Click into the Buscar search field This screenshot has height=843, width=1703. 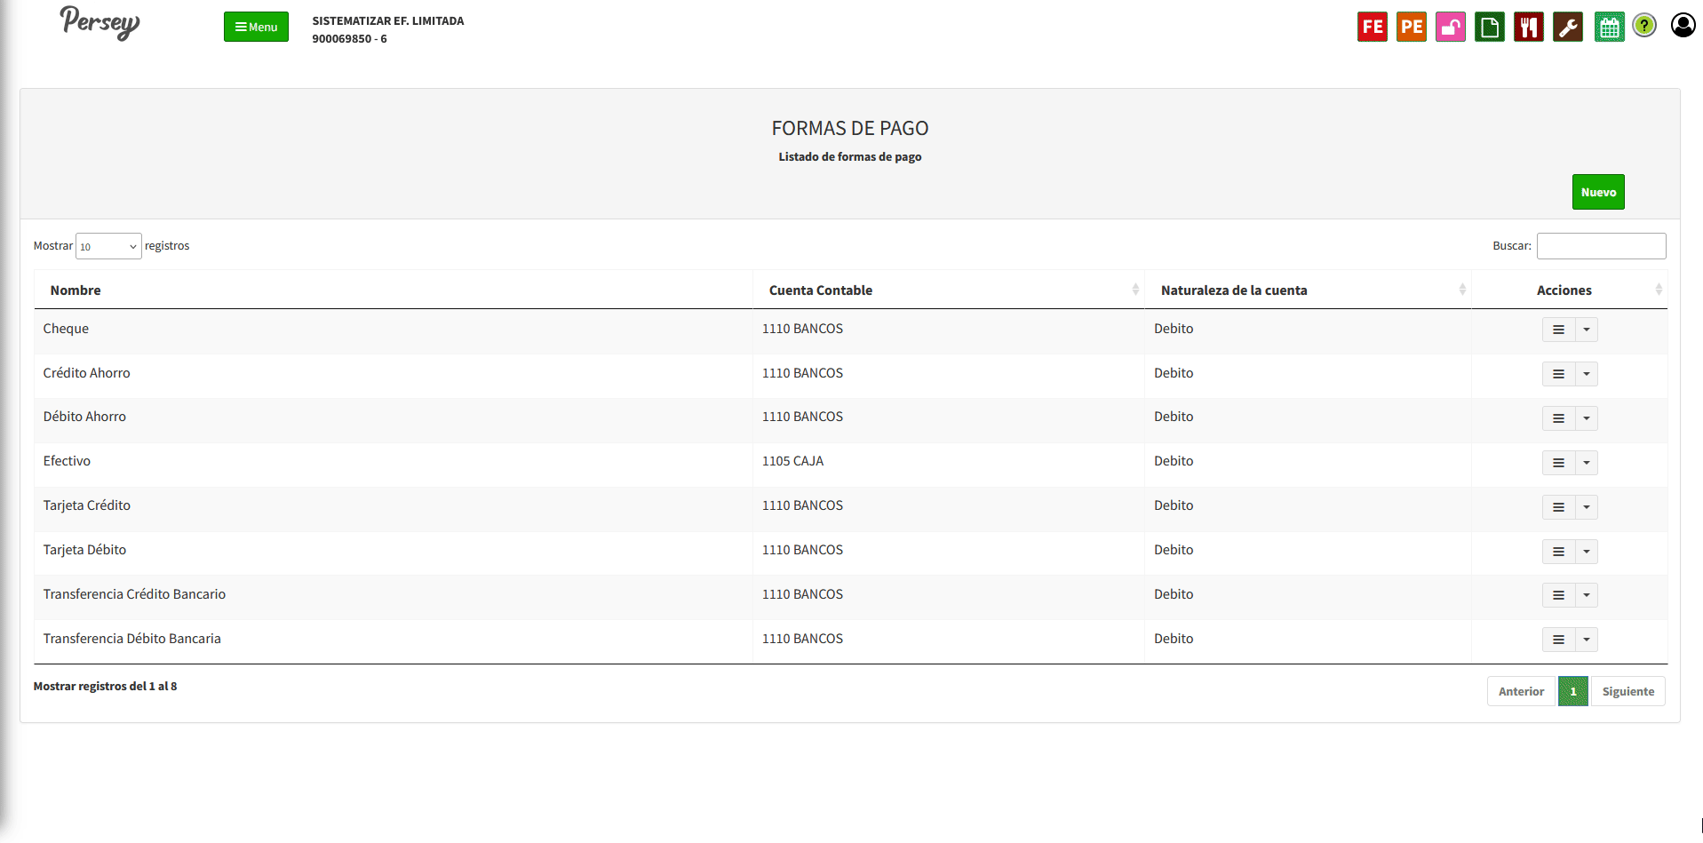point(1601,246)
